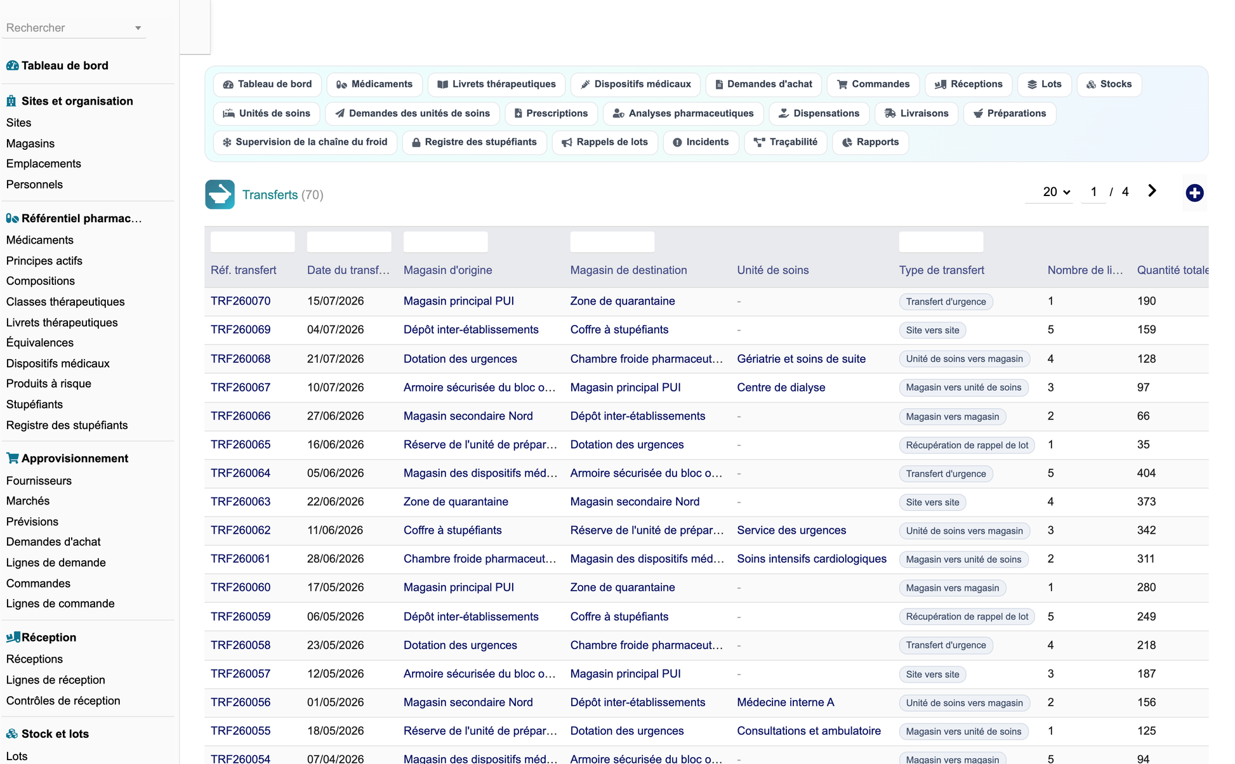The width and height of the screenshot is (1235, 764).
Task: Open Réceptions in top navigation
Action: (x=968, y=84)
